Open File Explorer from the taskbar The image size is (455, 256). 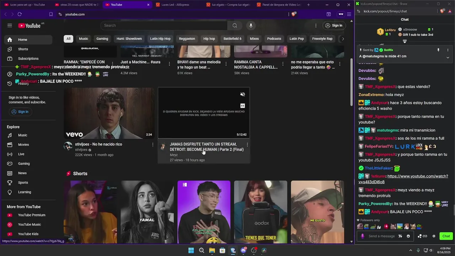click(x=212, y=250)
